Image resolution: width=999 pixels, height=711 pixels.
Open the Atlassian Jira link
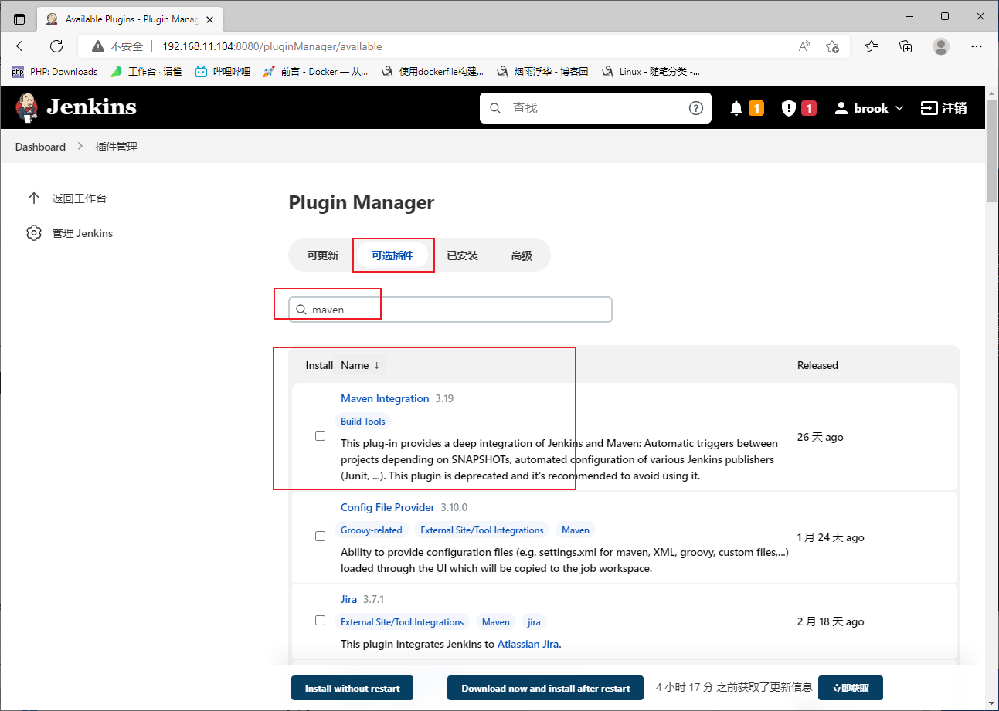tap(529, 644)
